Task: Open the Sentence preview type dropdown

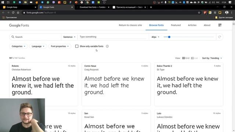Action: click(x=69, y=37)
